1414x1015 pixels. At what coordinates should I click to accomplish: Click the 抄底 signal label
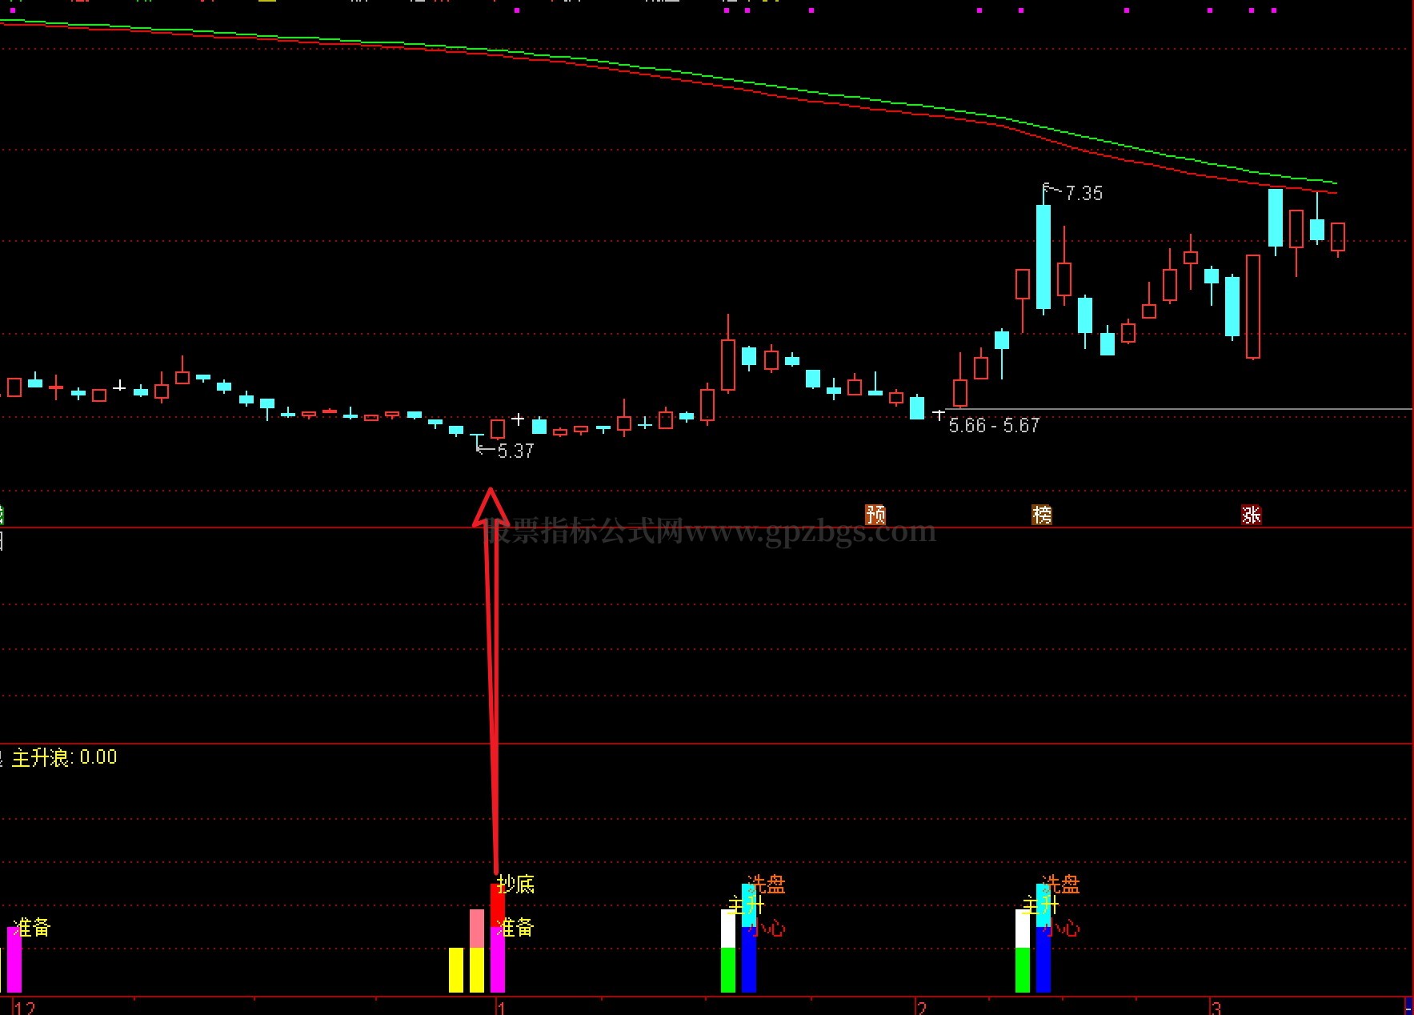tap(516, 884)
